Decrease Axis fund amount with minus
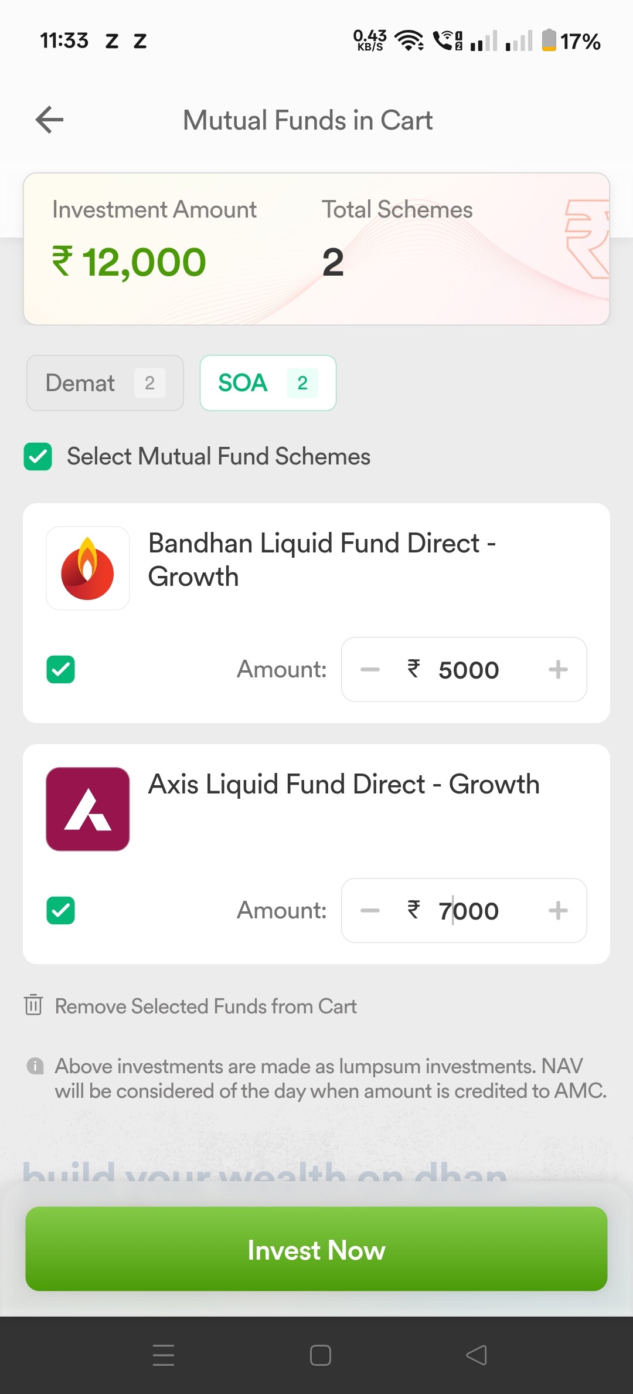This screenshot has width=633, height=1394. 370,910
